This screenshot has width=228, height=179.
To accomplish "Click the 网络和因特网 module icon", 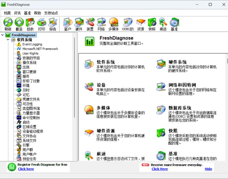I will point(161,87).
